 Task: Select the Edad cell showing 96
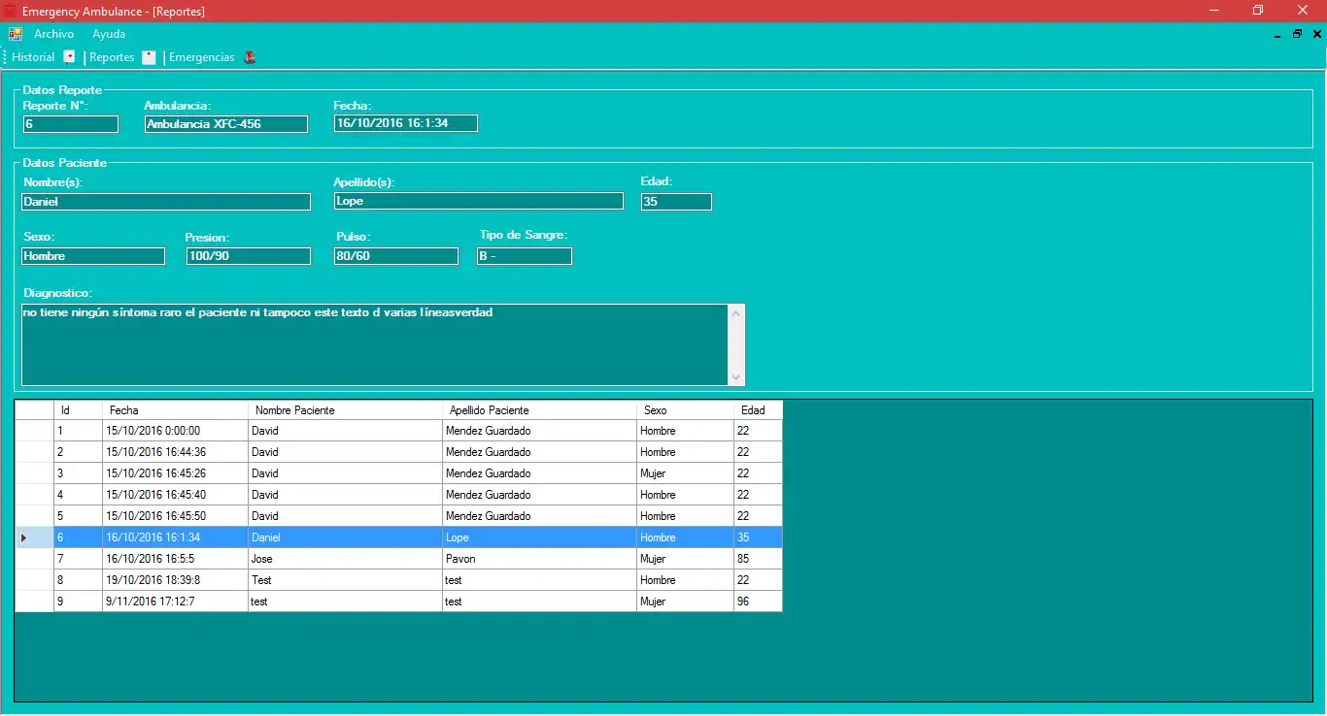point(758,602)
